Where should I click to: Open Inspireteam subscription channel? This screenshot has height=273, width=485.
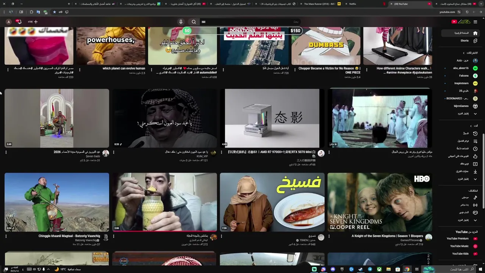click(x=466, y=83)
